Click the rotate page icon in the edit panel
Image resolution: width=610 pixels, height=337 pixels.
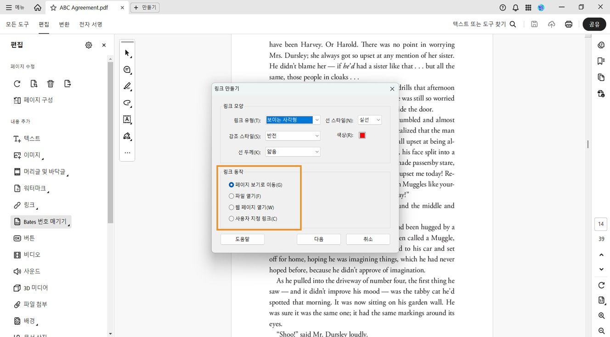(17, 84)
